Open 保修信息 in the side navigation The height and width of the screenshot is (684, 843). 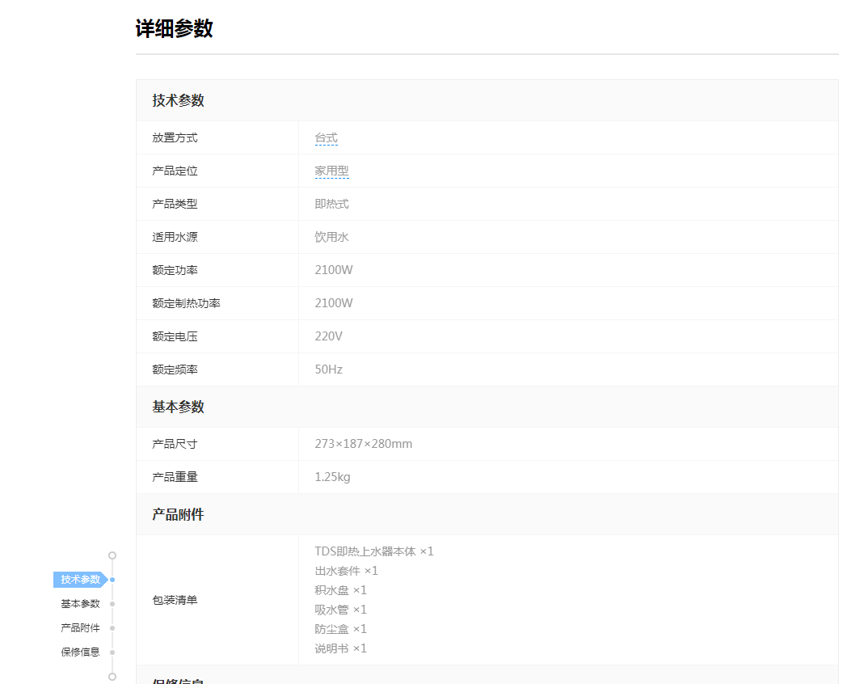(80, 652)
